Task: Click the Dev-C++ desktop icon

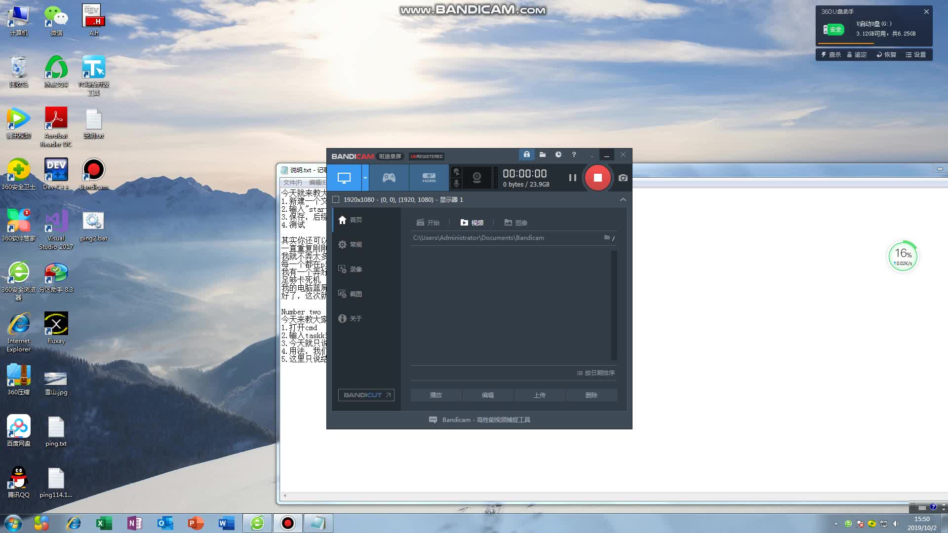Action: [x=56, y=174]
